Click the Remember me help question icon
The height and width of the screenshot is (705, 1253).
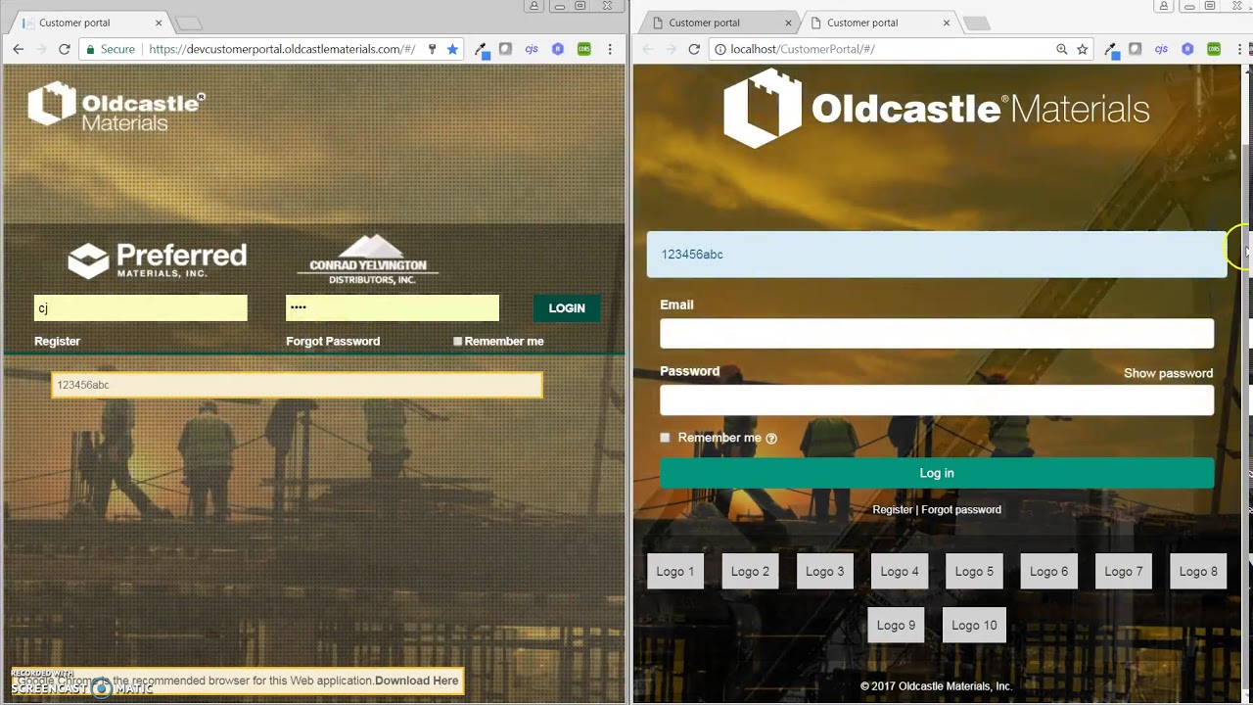(771, 439)
